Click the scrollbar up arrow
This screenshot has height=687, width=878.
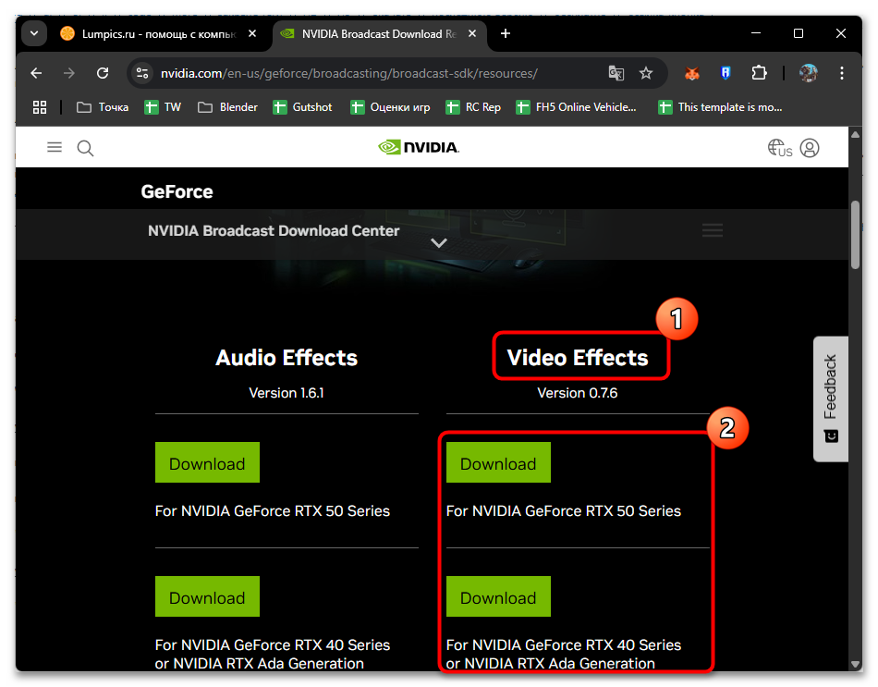click(x=855, y=134)
